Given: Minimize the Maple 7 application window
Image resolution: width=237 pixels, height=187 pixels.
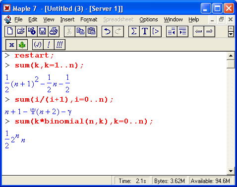Looking at the screenshot, I should [x=206, y=8].
